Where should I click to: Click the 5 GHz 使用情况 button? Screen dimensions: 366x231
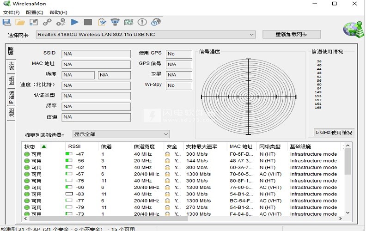tap(334, 133)
